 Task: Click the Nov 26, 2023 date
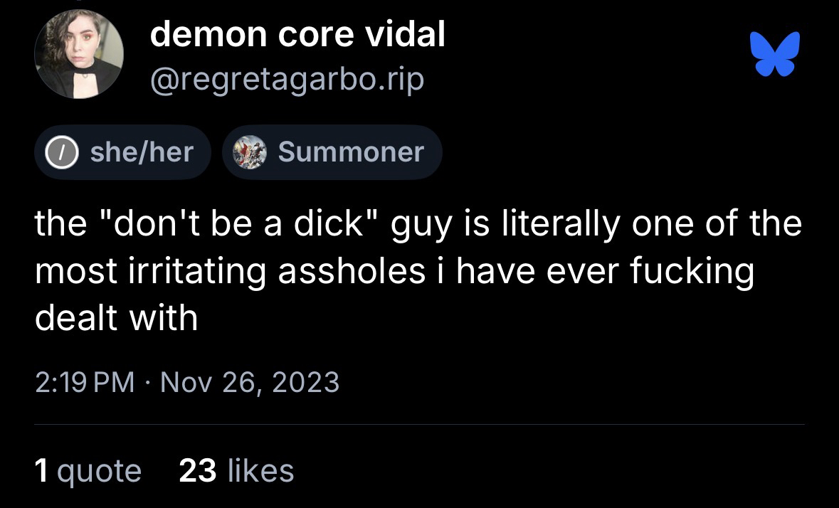pyautogui.click(x=250, y=383)
